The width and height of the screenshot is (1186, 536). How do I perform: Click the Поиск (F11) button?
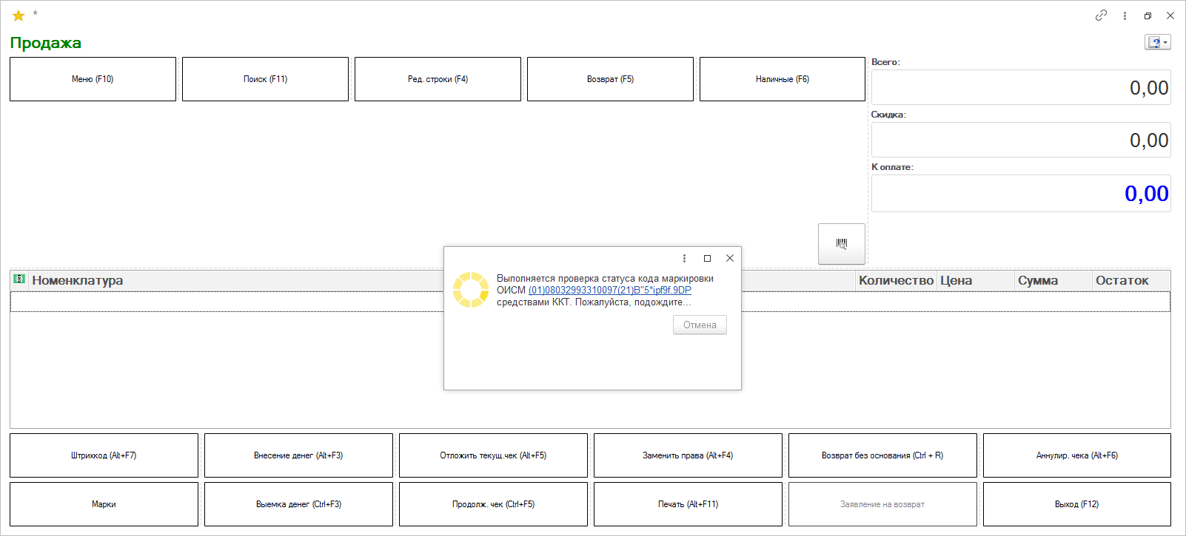point(265,79)
